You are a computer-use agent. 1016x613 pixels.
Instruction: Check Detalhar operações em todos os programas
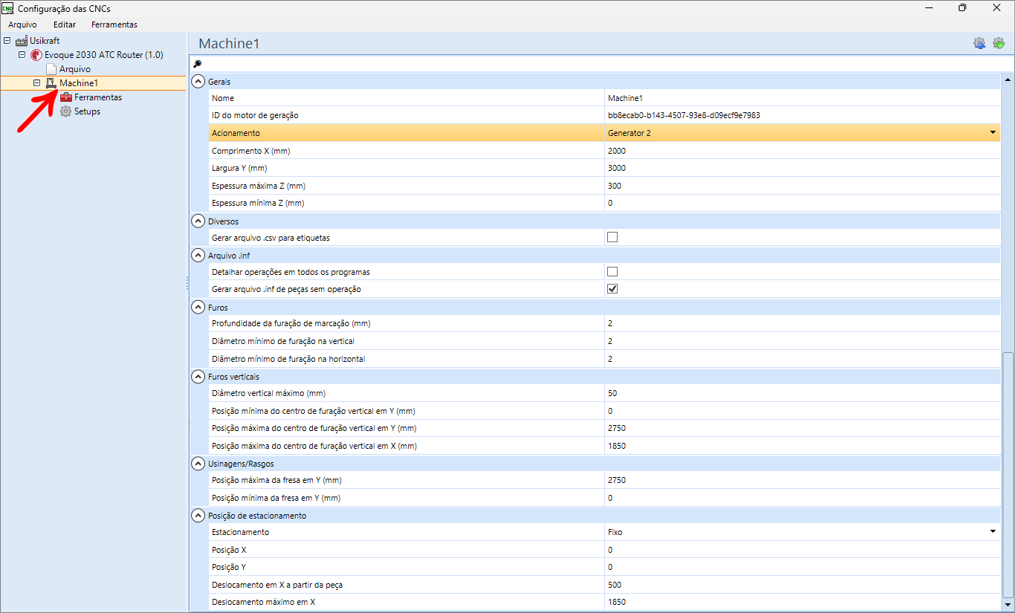(612, 272)
